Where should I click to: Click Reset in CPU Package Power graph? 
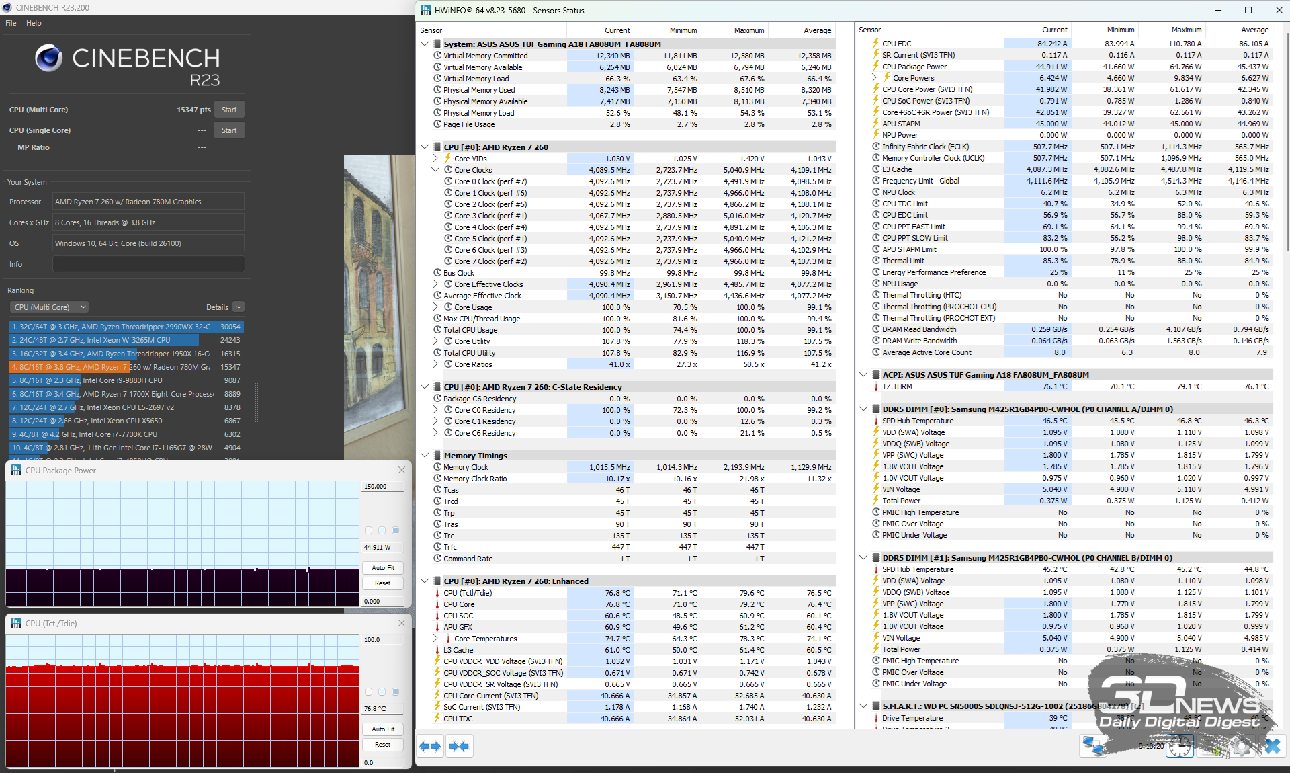coord(383,583)
